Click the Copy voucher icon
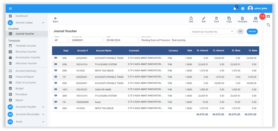 pos(229,19)
